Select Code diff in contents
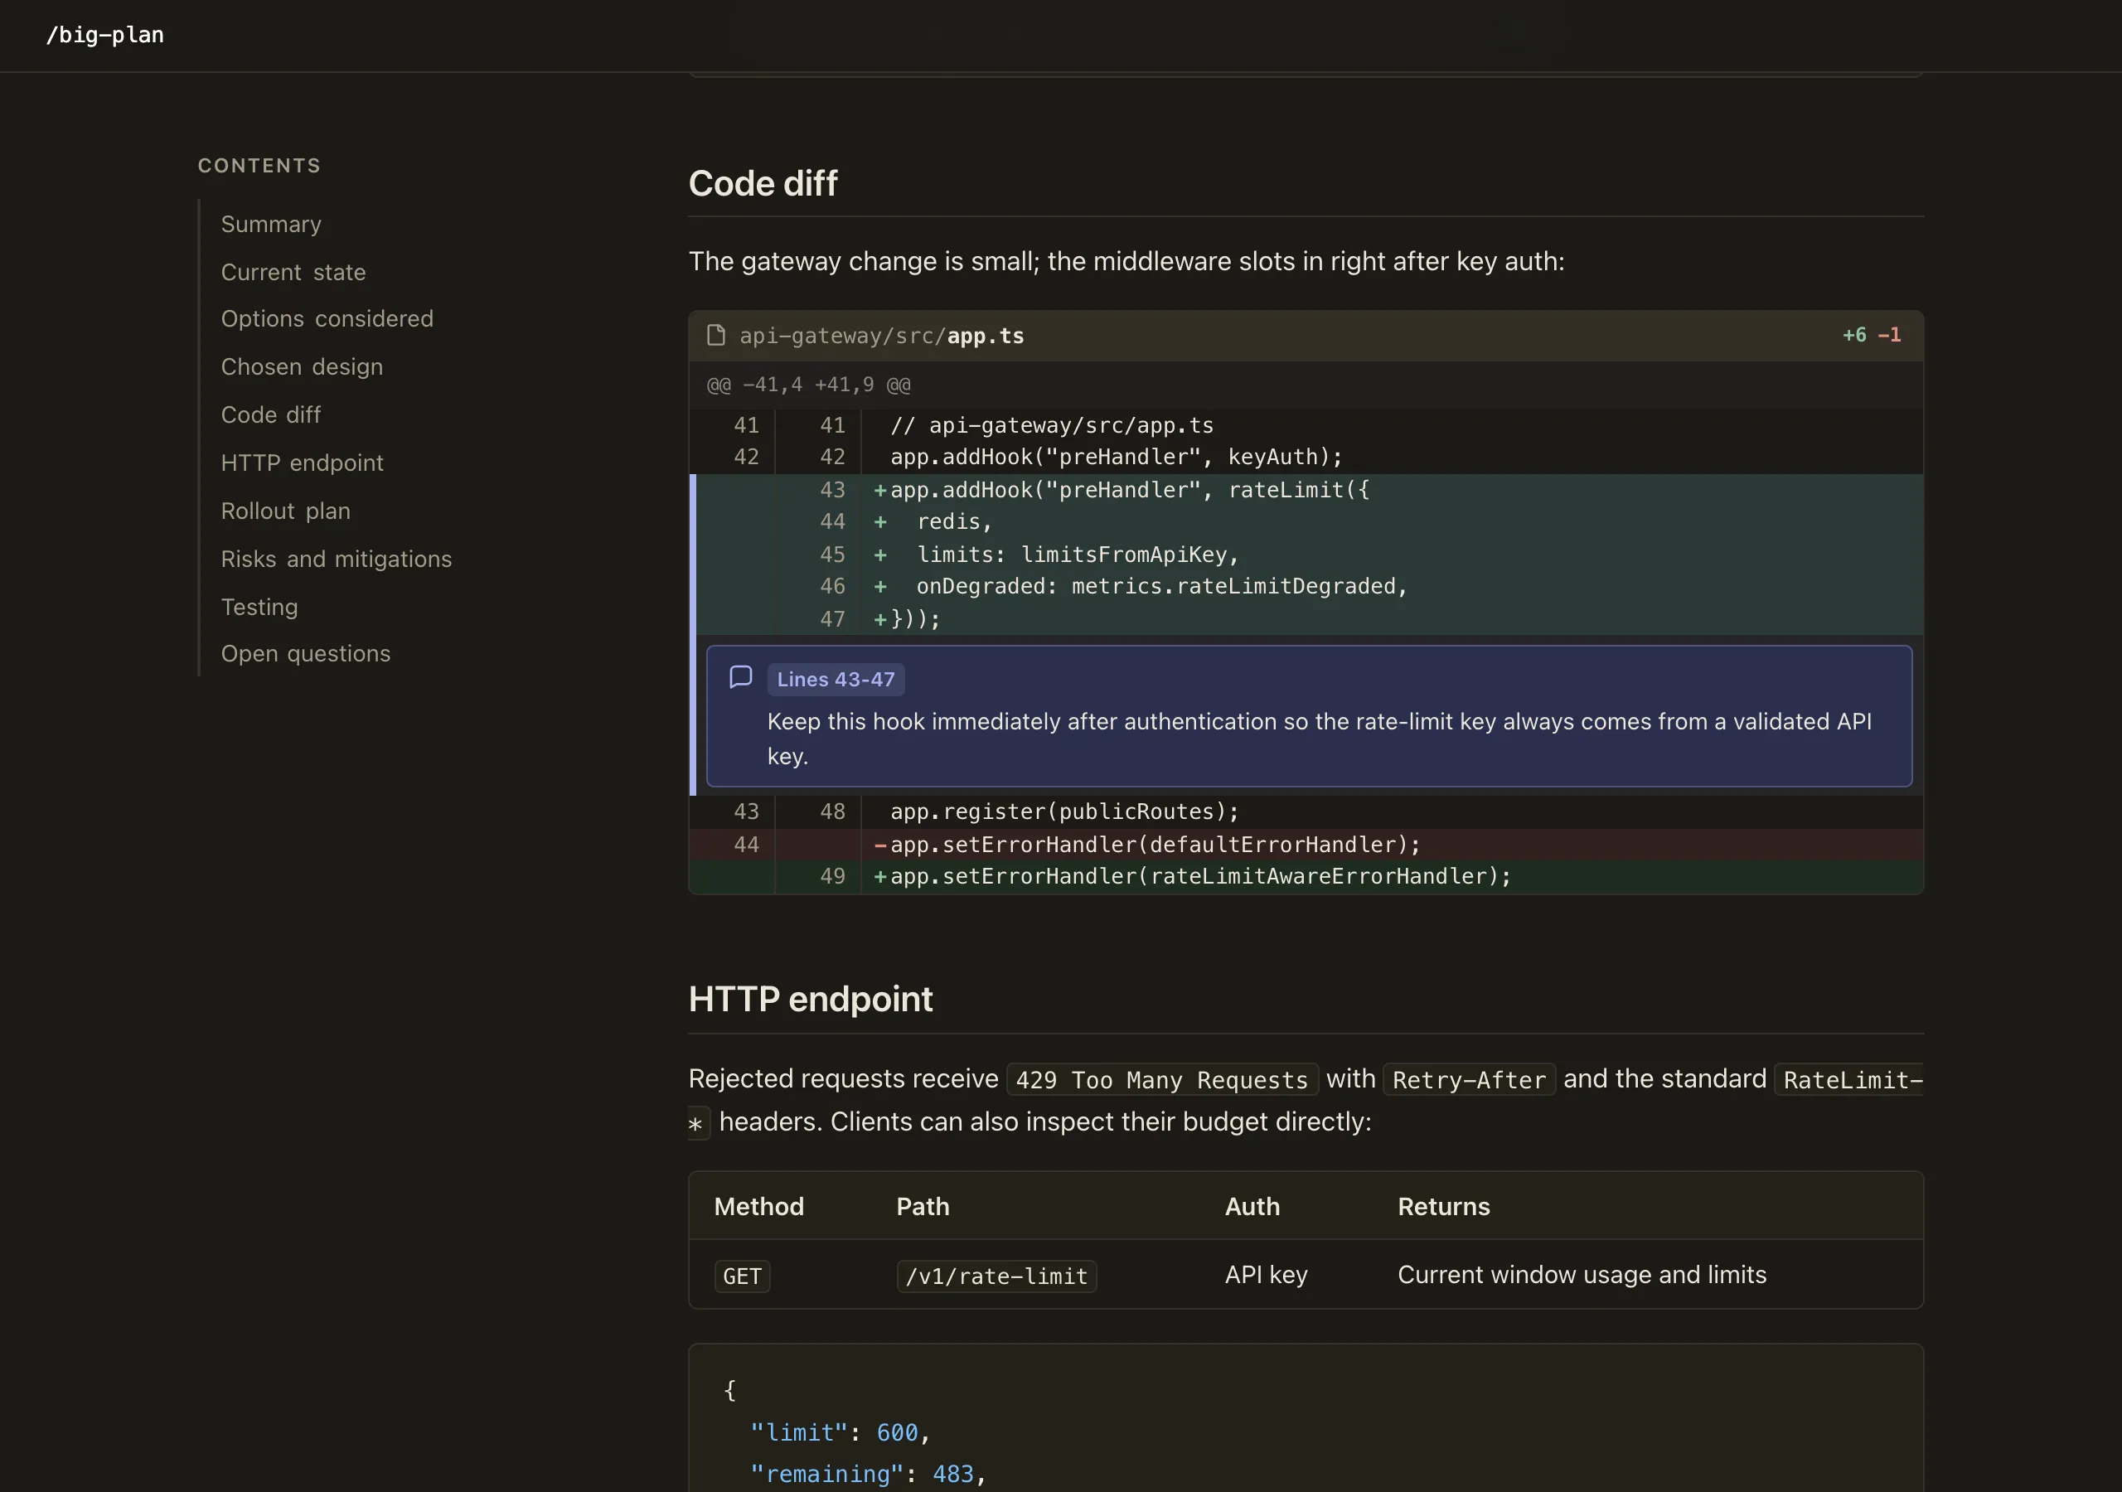 click(271, 414)
